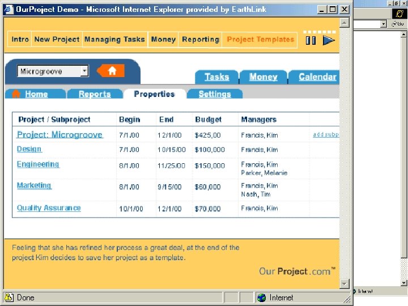
Task: Click the $425,00 budget cell
Action: click(x=207, y=135)
